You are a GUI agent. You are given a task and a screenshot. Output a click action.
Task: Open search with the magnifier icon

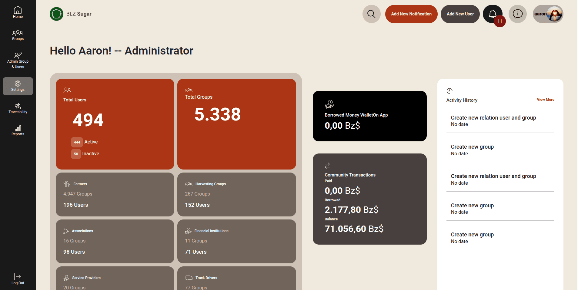tap(371, 14)
